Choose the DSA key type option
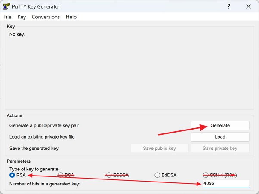Image resolution: width=259 pixels, height=194 pixels. coord(61,175)
